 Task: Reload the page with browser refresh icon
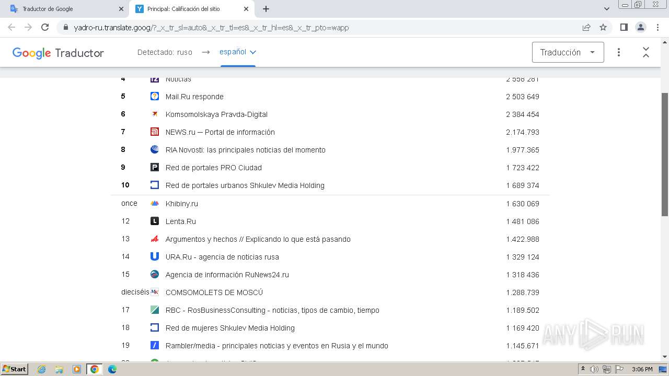point(45,27)
